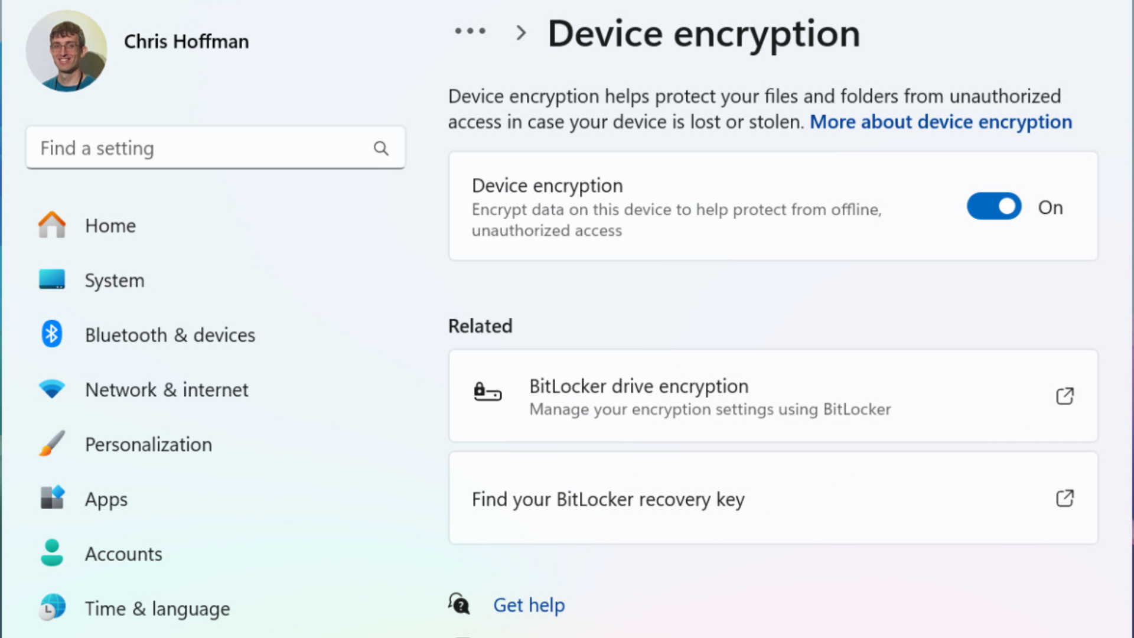Click the Time & language globe icon

click(52, 607)
